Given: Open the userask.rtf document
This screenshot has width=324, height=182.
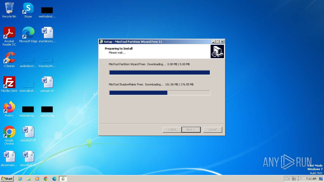Looking at the screenshot, I should 47,84.
